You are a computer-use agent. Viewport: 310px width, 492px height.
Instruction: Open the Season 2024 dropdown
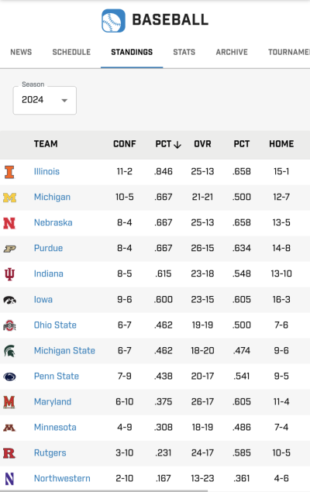[x=45, y=100]
